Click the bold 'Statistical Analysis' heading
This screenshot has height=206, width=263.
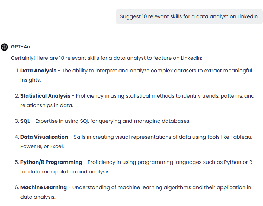45,96
